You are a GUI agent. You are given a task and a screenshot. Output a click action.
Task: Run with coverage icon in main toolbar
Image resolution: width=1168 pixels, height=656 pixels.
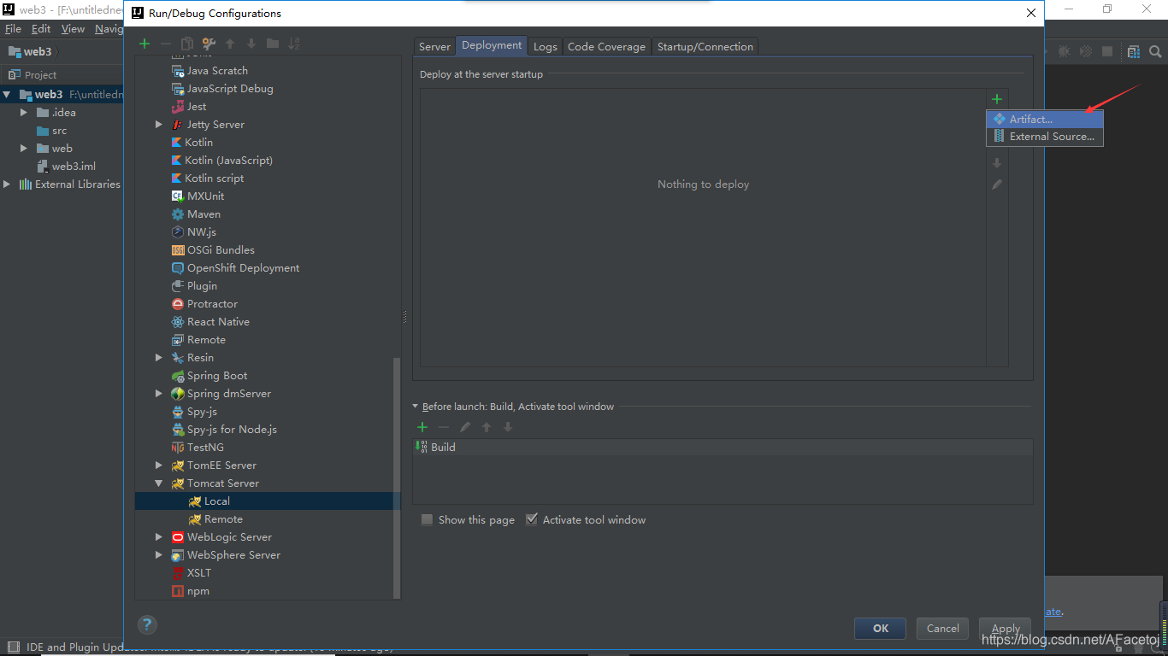[1086, 52]
